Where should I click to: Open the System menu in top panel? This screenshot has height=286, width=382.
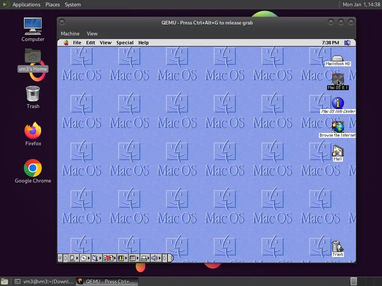[73, 4]
